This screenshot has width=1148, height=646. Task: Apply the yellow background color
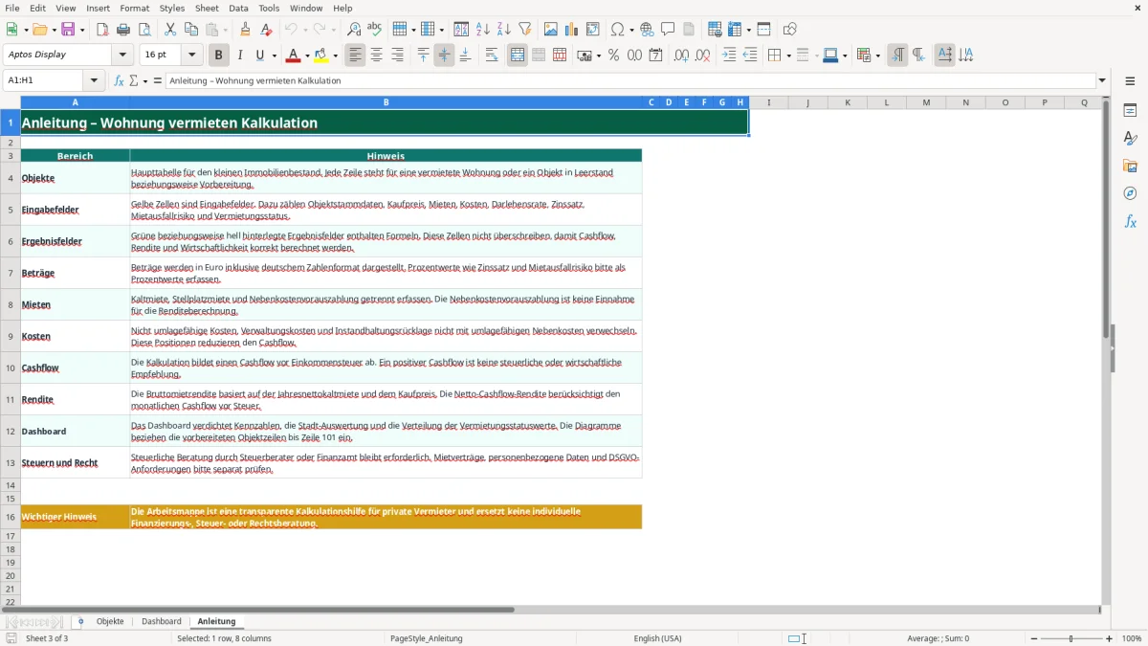pos(321,56)
